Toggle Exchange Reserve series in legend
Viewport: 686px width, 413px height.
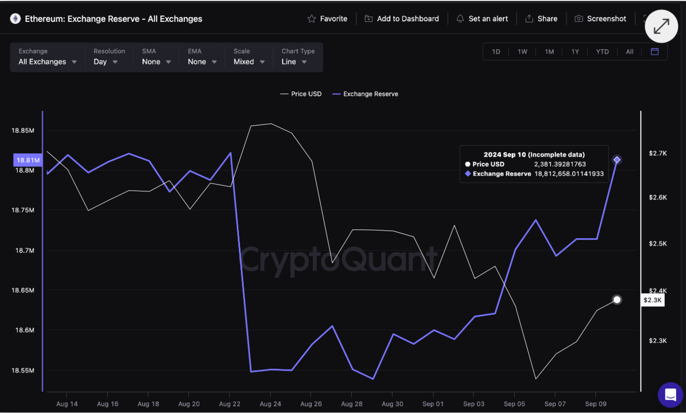[365, 94]
